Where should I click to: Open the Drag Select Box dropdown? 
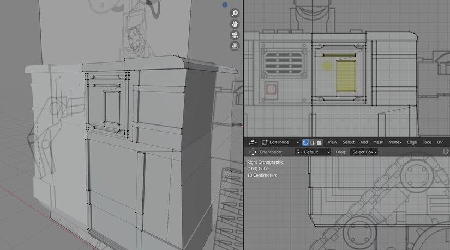363,152
